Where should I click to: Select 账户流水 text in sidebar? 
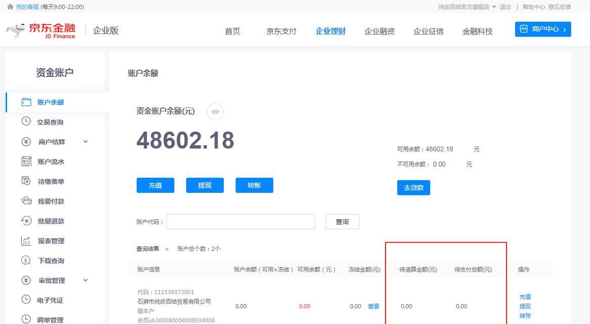(x=51, y=162)
